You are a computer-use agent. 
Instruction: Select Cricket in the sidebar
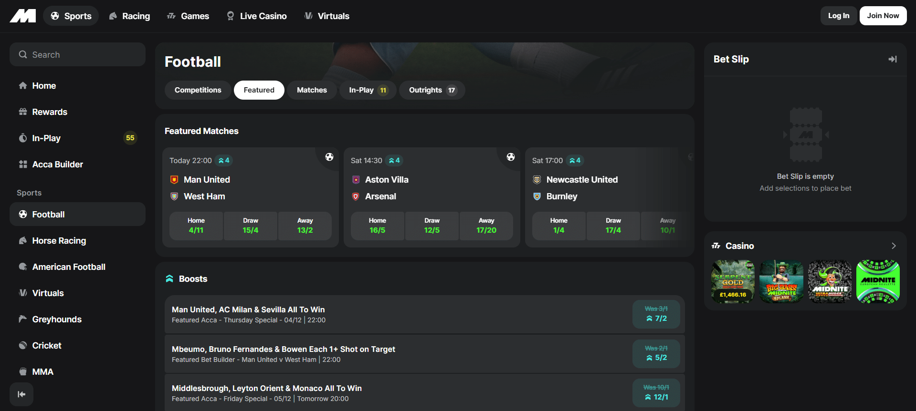coord(77,346)
